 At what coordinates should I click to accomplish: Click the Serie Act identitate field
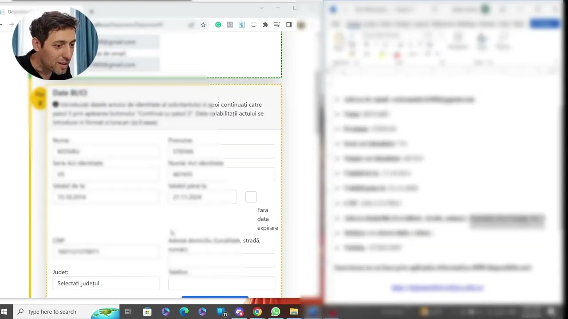[x=106, y=174]
